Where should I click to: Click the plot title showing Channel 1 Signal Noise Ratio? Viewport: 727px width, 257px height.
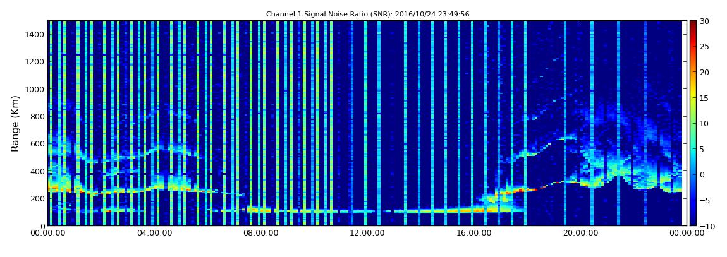click(367, 15)
